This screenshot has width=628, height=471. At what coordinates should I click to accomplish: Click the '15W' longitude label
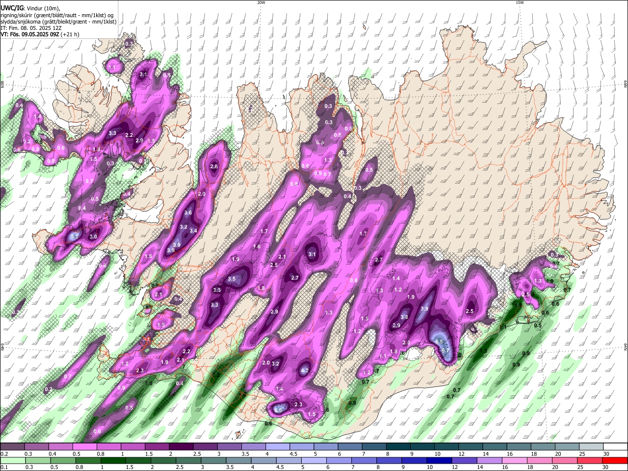pyautogui.click(x=520, y=2)
